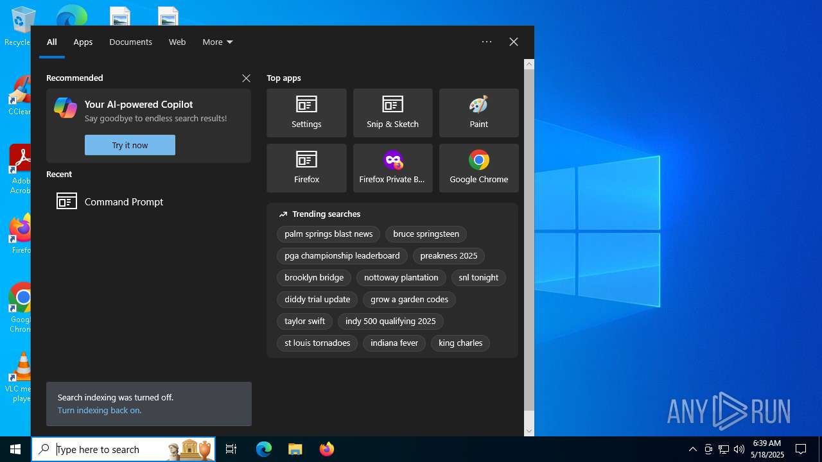Open volume control tray icon
Viewport: 822px width, 462px height.
pyautogui.click(x=739, y=449)
